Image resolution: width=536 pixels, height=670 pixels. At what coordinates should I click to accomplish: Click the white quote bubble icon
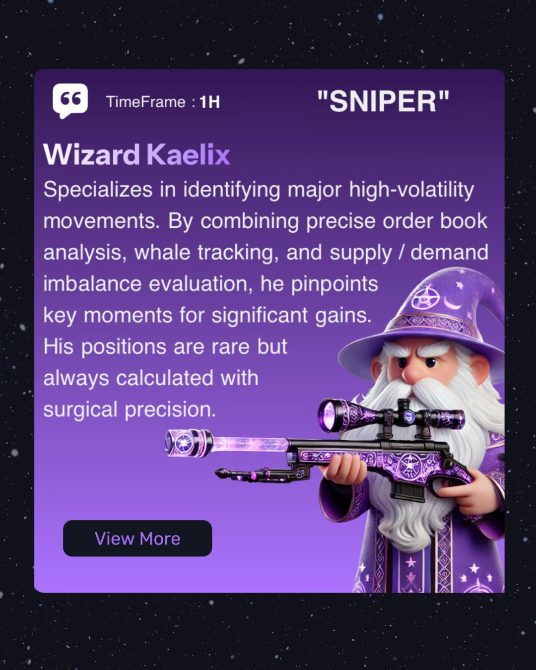[70, 101]
